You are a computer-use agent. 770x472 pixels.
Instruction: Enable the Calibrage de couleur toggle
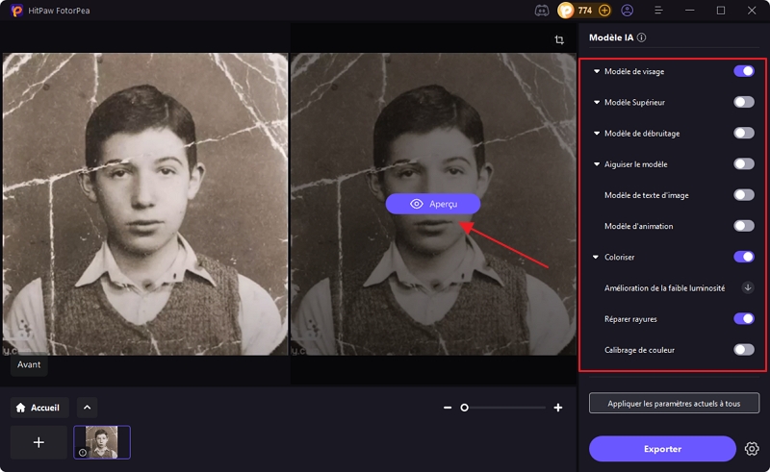pos(743,350)
